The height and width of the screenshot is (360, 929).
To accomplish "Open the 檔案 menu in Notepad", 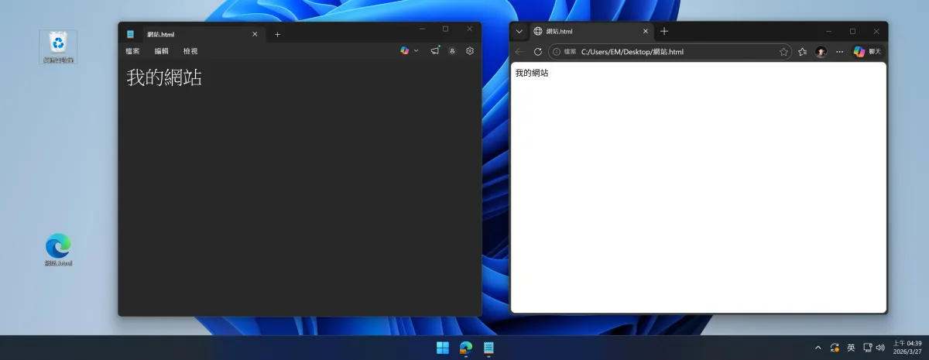I will (x=132, y=51).
